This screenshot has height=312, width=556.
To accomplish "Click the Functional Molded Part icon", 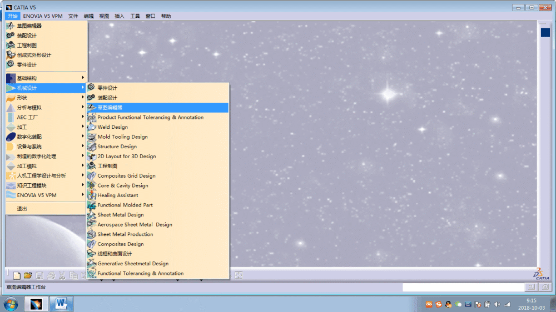I will (92, 205).
